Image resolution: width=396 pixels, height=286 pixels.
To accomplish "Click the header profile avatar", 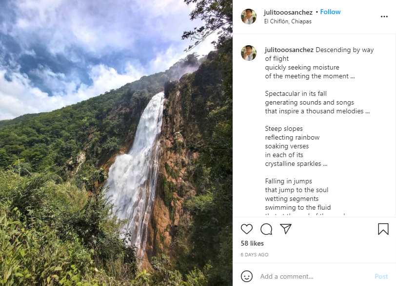I will [x=249, y=17].
